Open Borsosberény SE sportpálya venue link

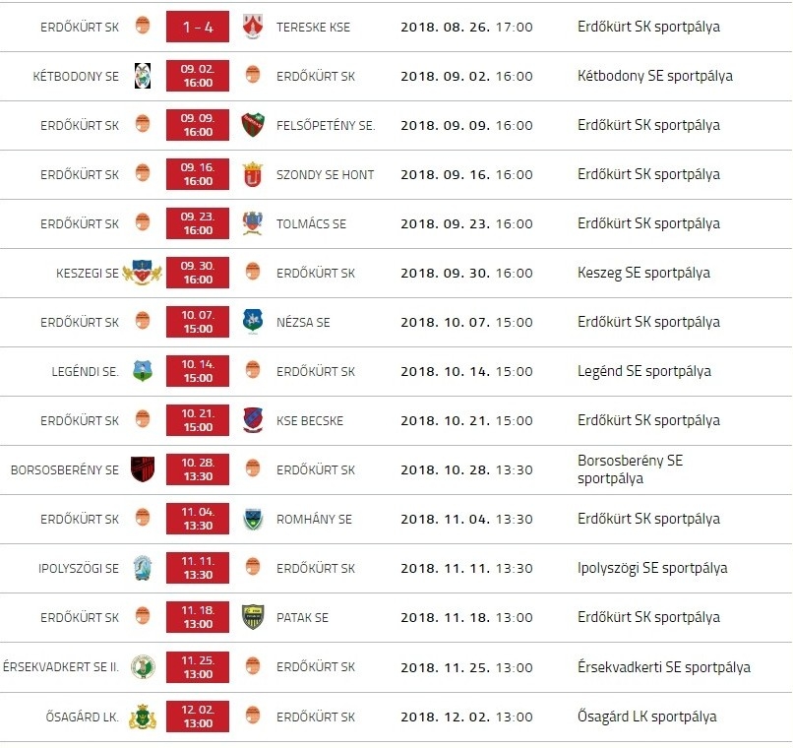tap(630, 469)
